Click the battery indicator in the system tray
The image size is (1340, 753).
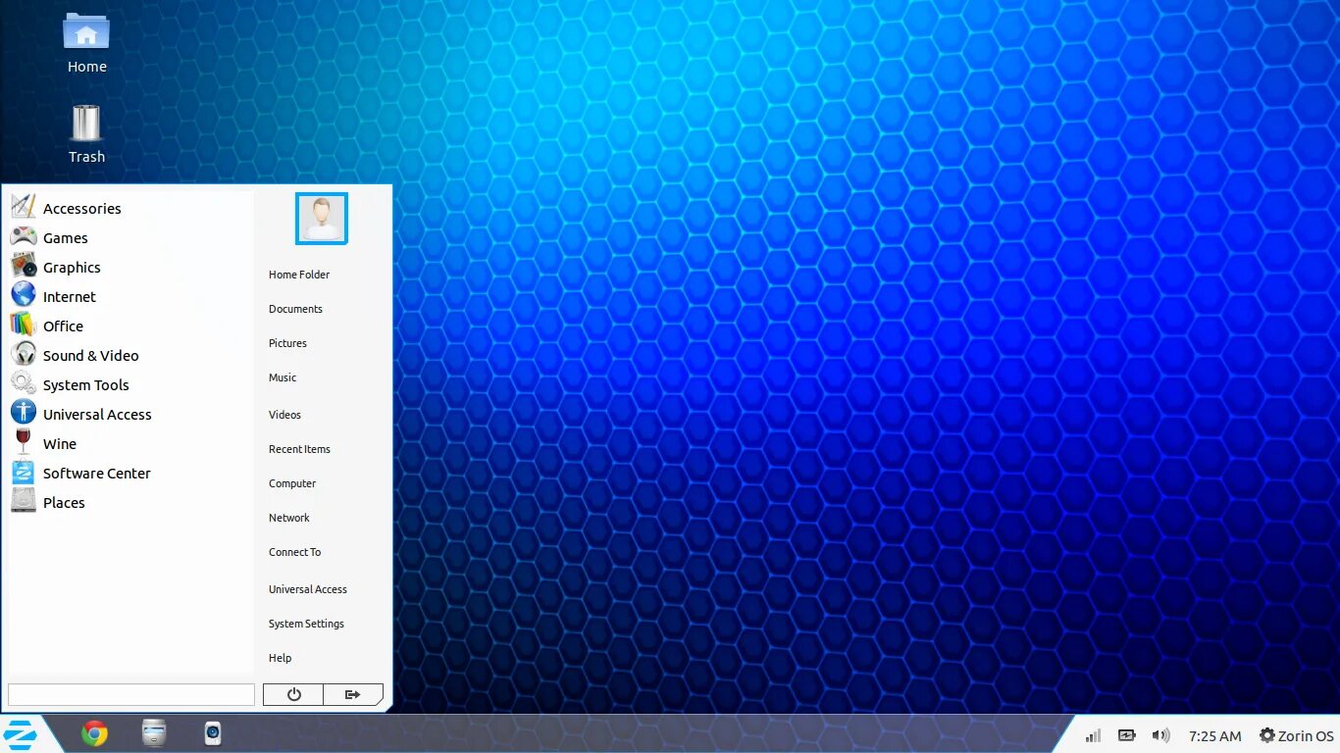tap(1126, 734)
